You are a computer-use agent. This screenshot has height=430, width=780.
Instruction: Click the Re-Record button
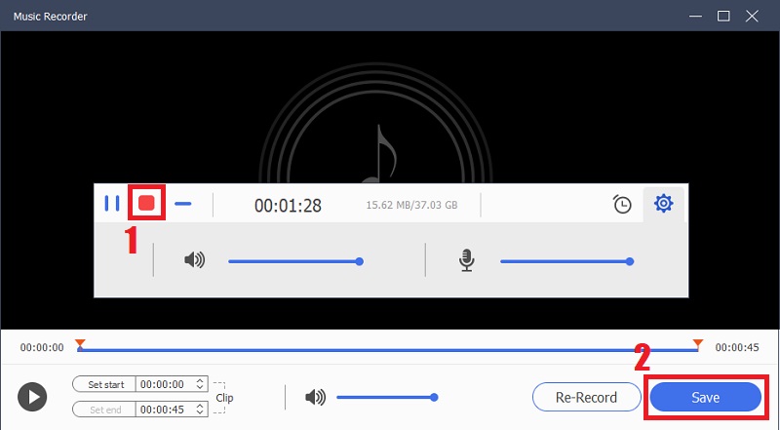click(587, 397)
